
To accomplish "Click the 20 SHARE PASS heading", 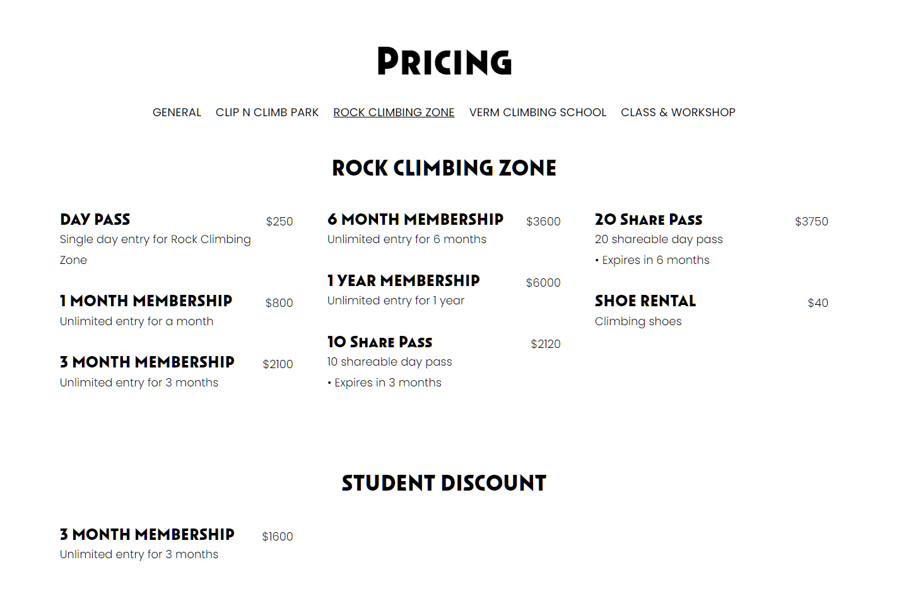I will click(x=649, y=220).
